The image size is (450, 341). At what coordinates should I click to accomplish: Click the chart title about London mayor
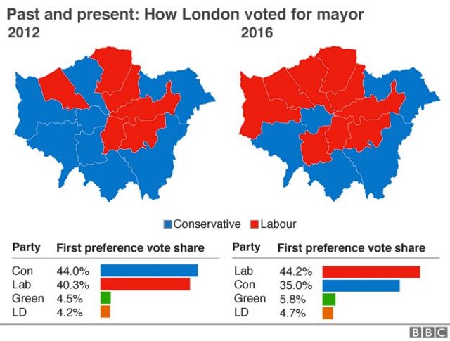[186, 14]
